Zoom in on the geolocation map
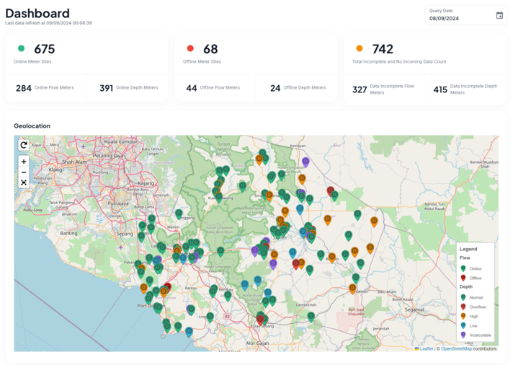The height and width of the screenshot is (365, 513). pyautogui.click(x=24, y=162)
